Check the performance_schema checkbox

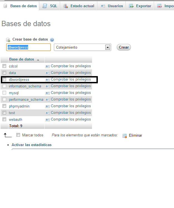coord(4,99)
